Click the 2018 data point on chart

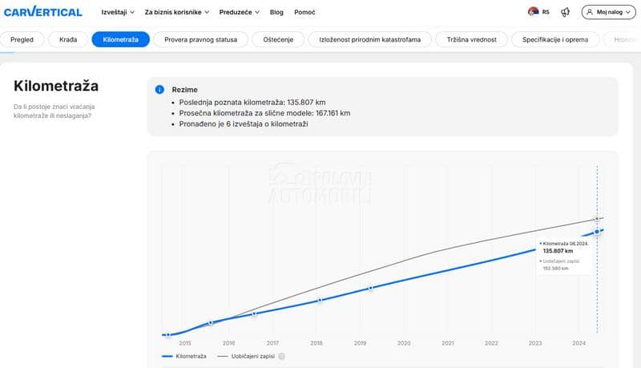(x=320, y=300)
